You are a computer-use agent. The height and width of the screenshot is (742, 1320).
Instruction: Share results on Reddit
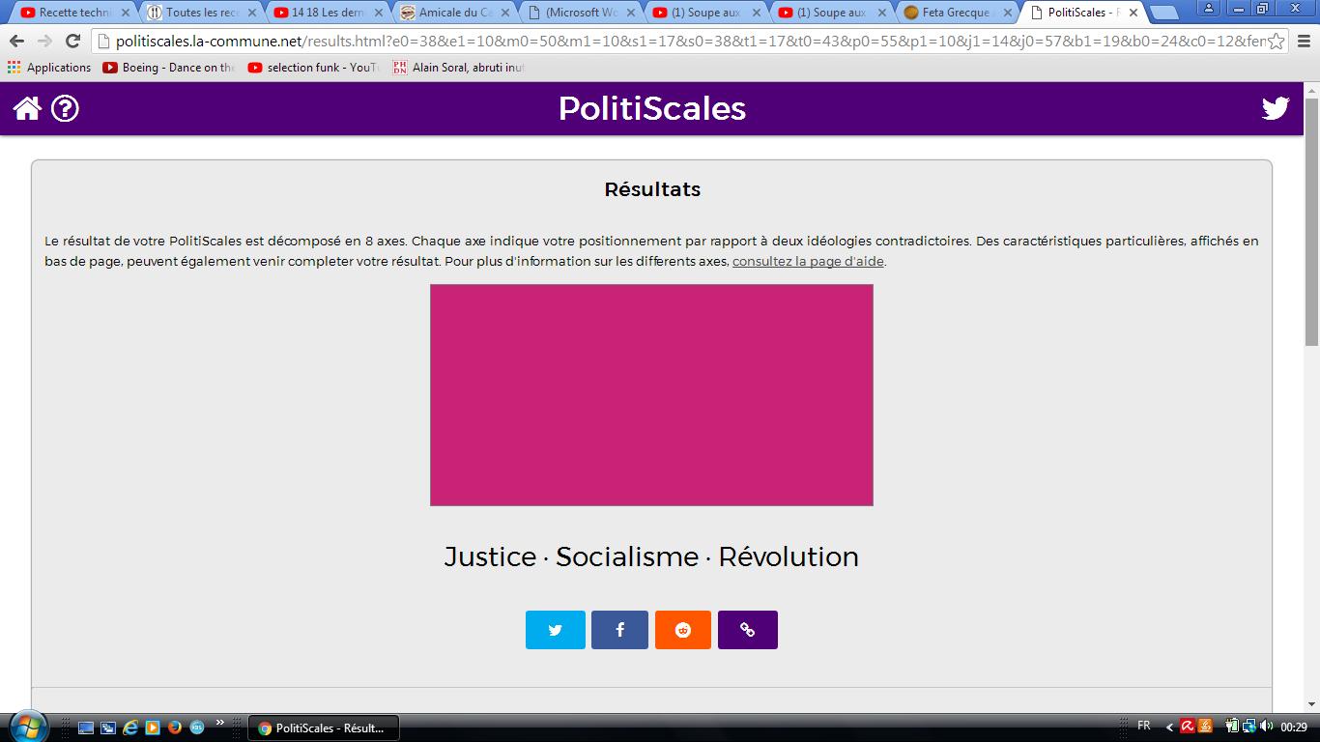pyautogui.click(x=683, y=630)
